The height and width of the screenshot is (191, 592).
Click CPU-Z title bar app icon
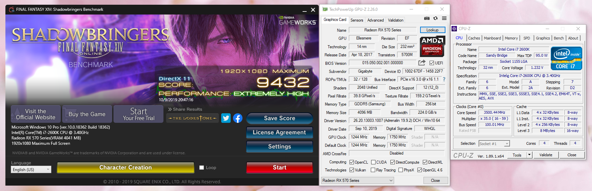454,29
